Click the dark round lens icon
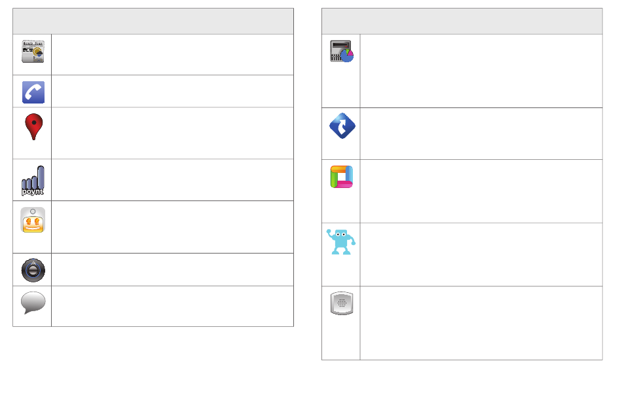Image resolution: width=622 pixels, height=397 pixels. pyautogui.click(x=33, y=271)
